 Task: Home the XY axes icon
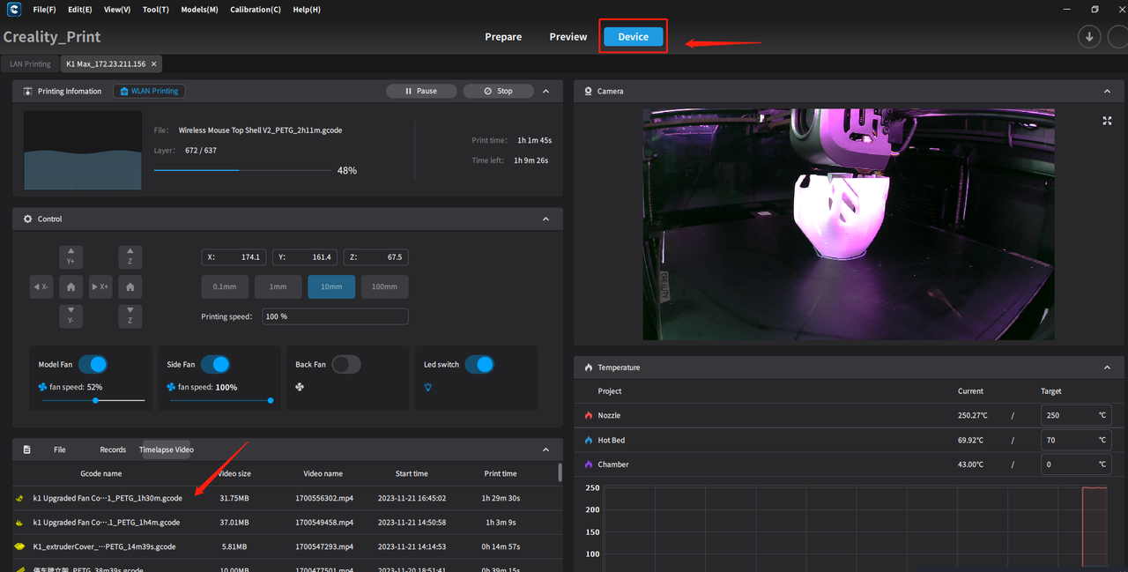70,286
